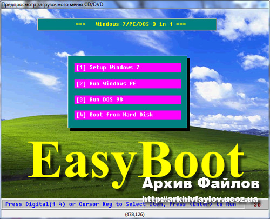
Task: Click the teal panel's black drop shadow
Action: pyautogui.click(x=188, y=94)
